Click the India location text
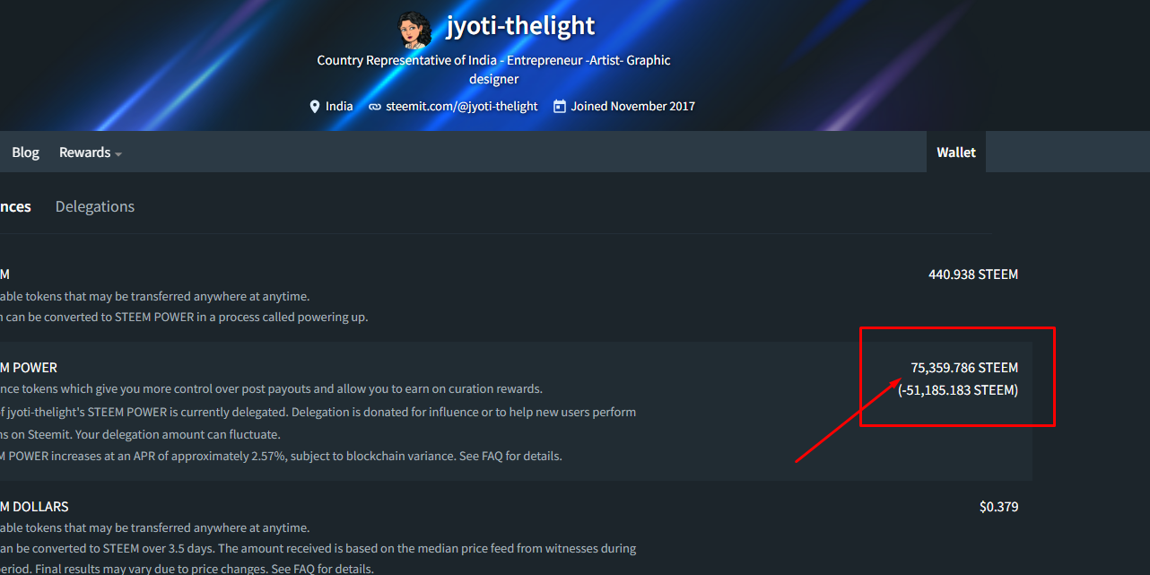The width and height of the screenshot is (1150, 575). pos(339,106)
